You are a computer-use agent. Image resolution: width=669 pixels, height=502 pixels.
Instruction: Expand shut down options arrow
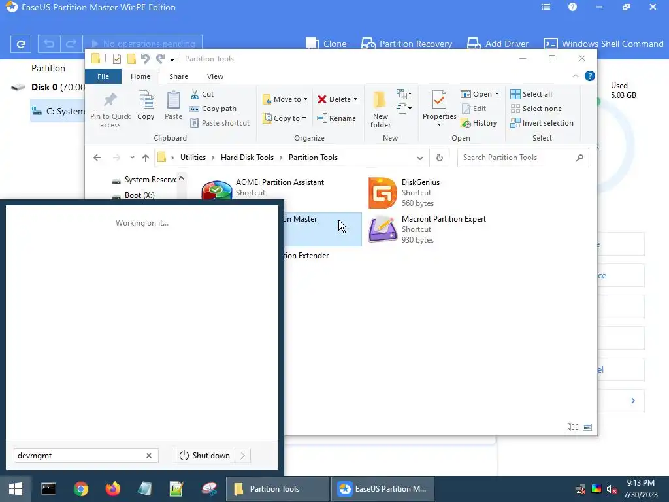243,456
